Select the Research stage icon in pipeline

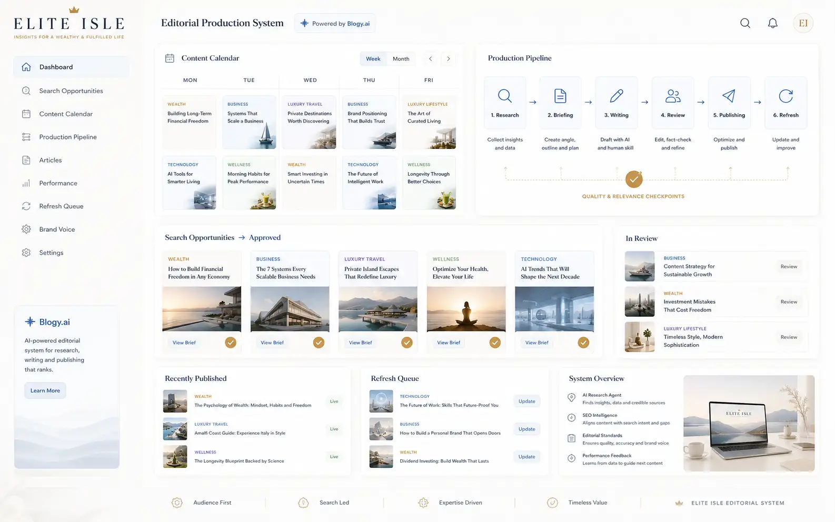(x=504, y=96)
